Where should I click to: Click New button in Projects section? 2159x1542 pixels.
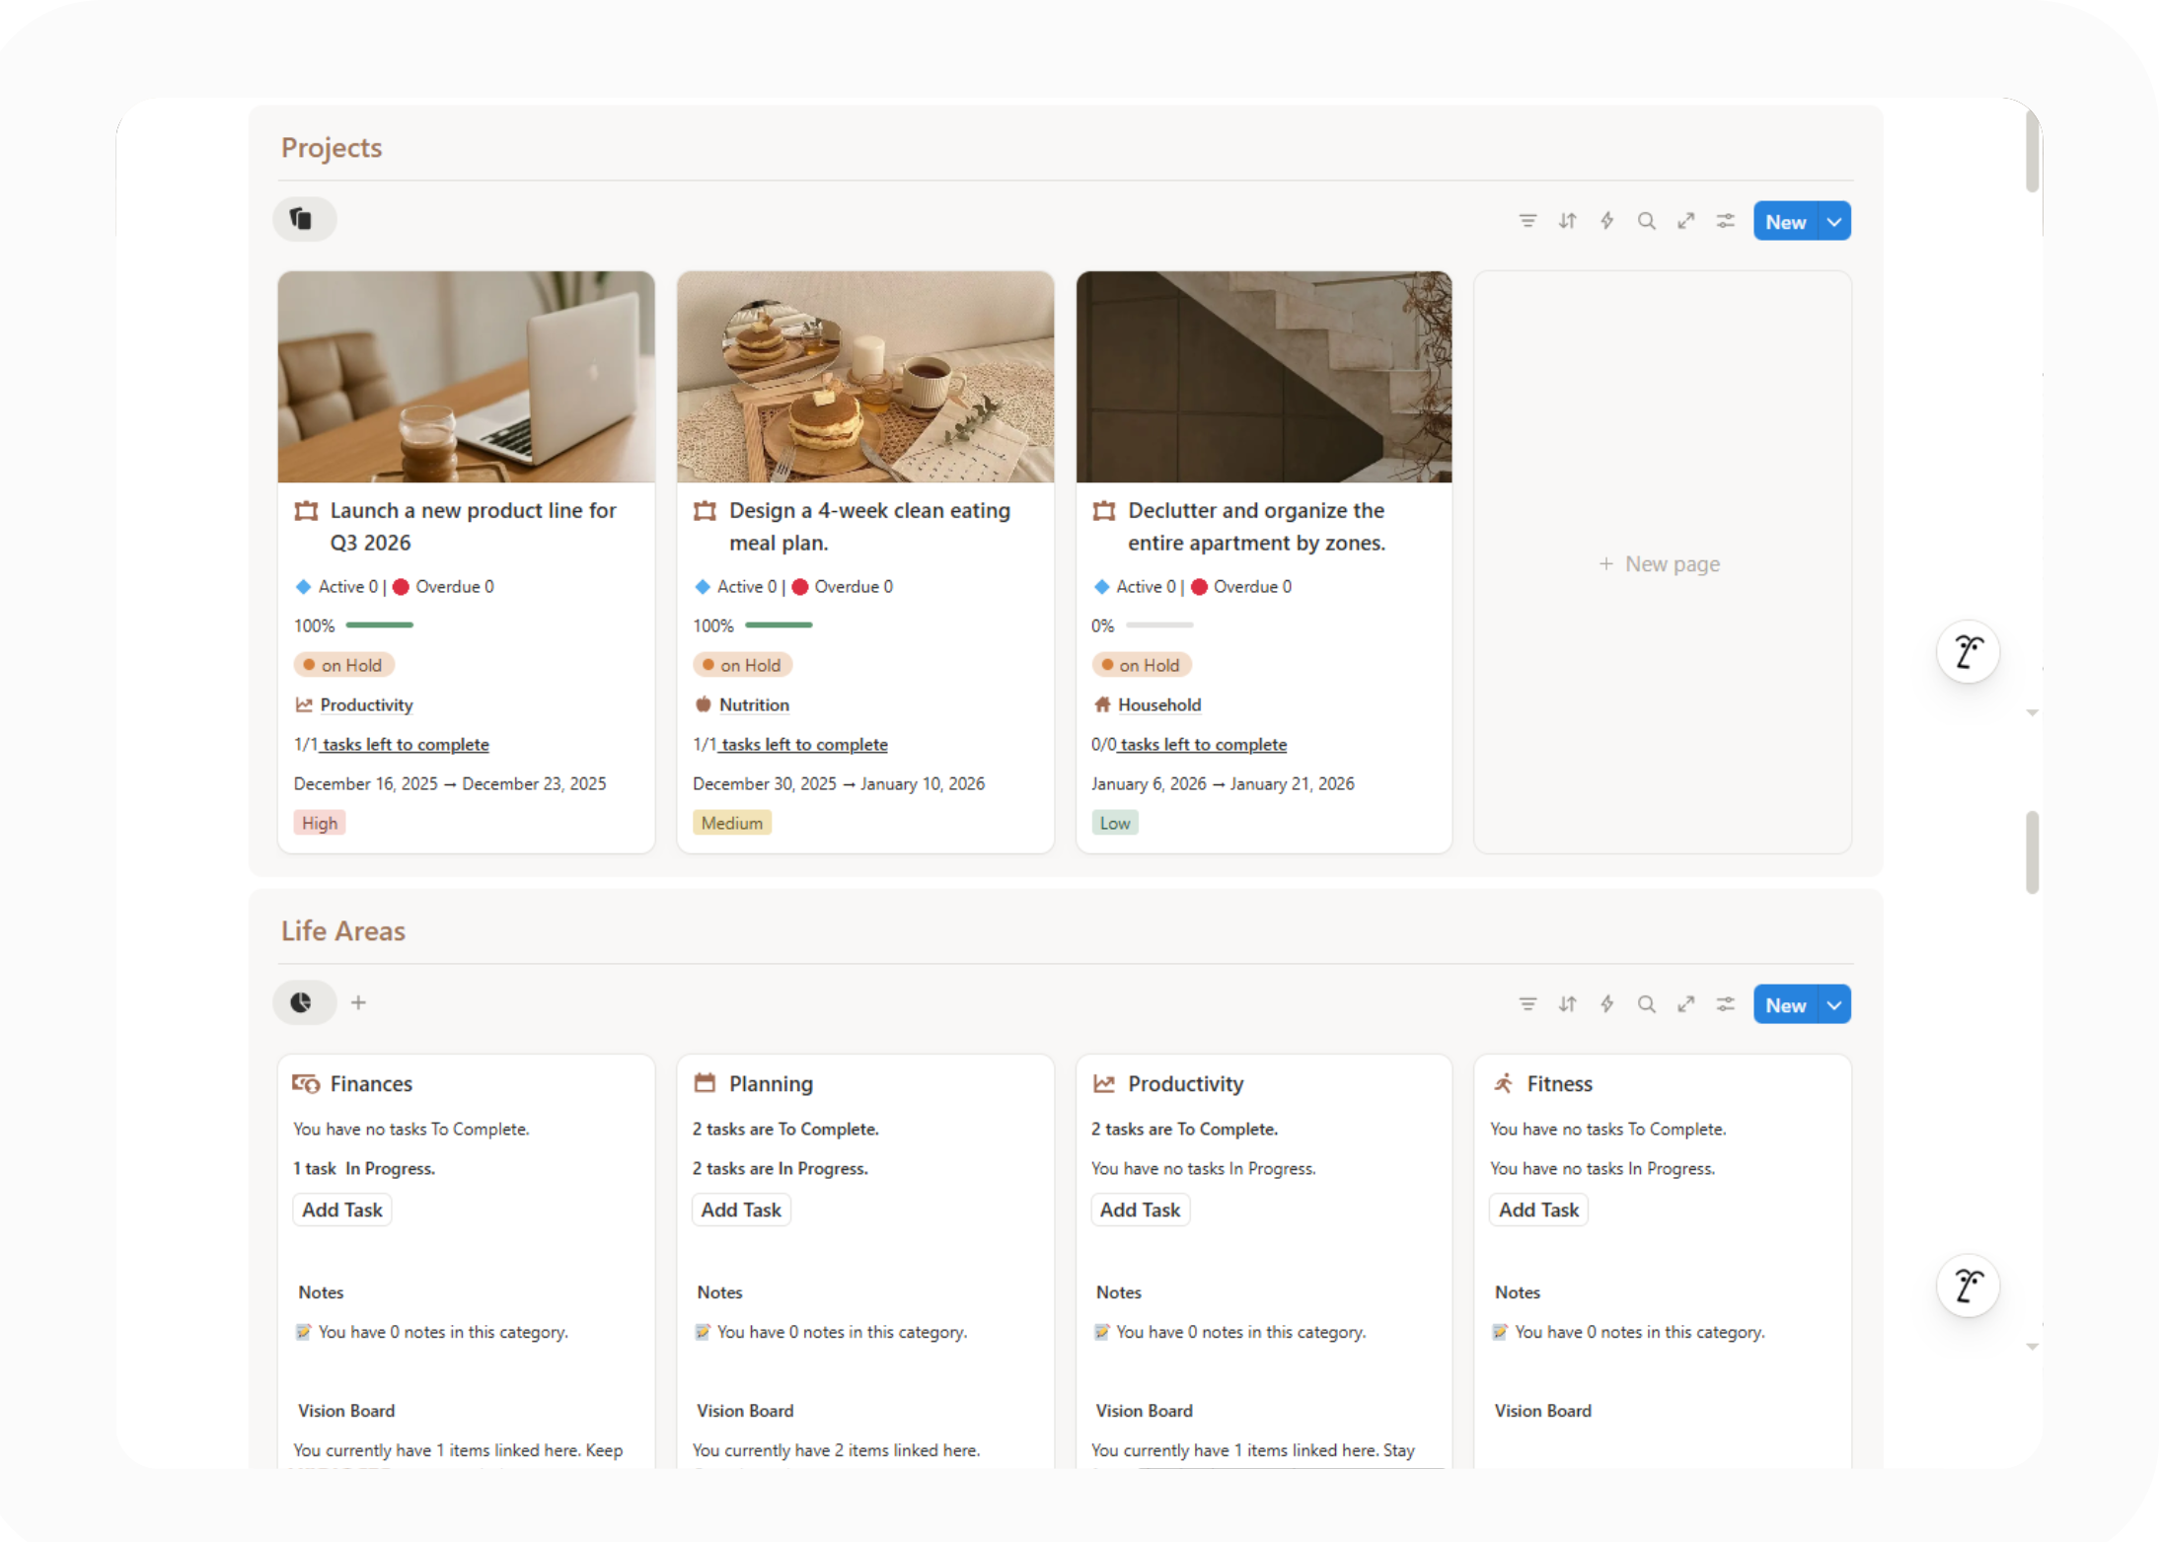(x=1785, y=222)
